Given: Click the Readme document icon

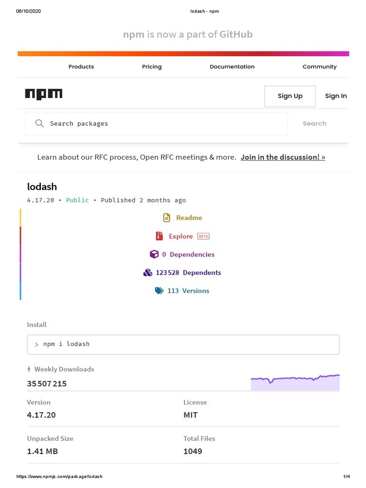Looking at the screenshot, I should (166, 218).
